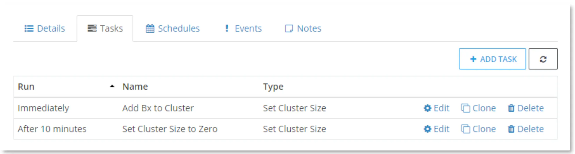Click the ADD TASK button

click(x=492, y=59)
